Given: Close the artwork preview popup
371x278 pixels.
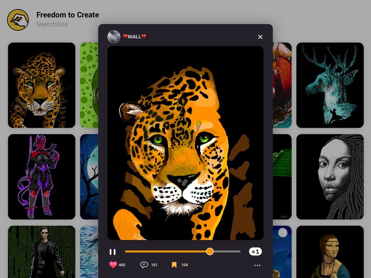Looking at the screenshot, I should [x=260, y=37].
